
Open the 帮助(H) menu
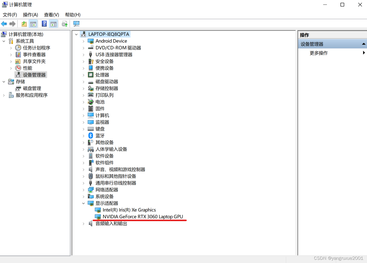(x=73, y=15)
